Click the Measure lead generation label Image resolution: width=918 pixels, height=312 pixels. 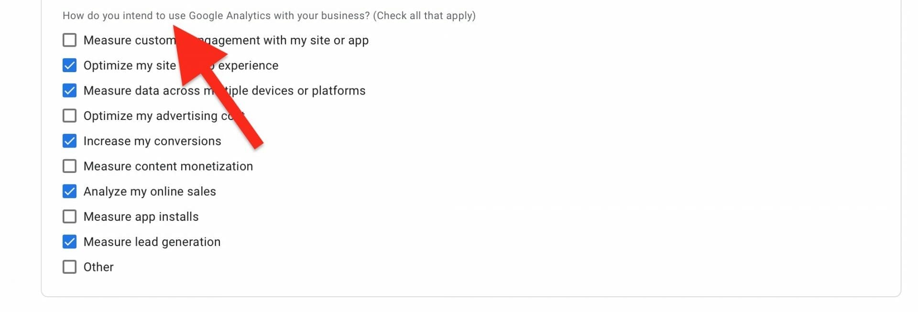[x=152, y=241]
